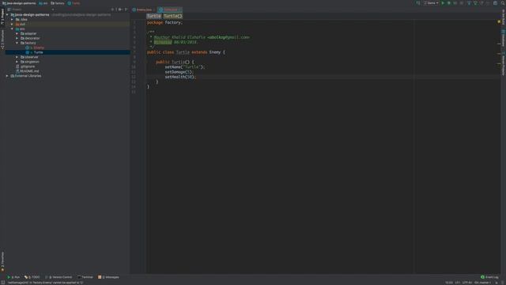Click the LF line separator widget
The height and width of the screenshot is (285, 506).
pyautogui.click(x=457, y=283)
